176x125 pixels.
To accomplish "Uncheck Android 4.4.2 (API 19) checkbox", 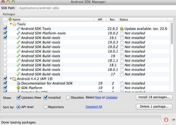I will (x=5, y=78).
